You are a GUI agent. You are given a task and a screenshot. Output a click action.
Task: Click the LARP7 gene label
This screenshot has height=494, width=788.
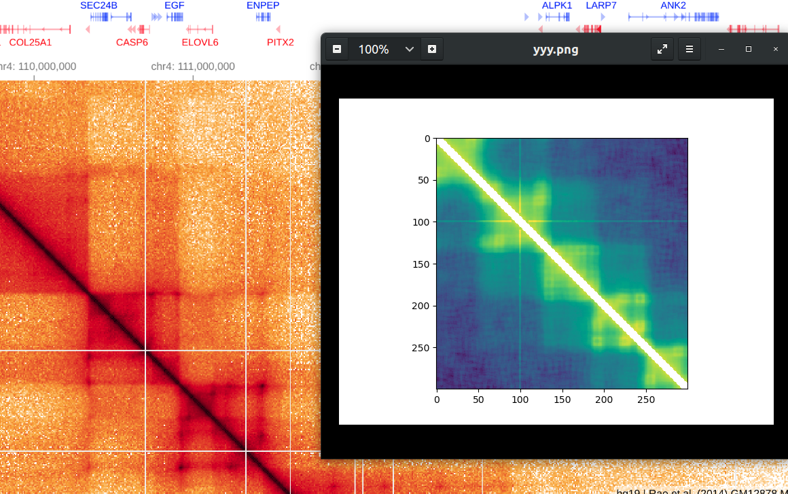601,5
